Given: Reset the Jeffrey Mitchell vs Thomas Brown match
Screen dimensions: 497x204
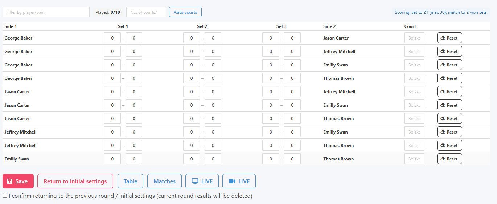Looking at the screenshot, I should coord(449,145).
